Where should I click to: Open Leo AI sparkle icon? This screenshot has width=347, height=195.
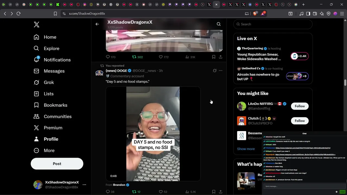click(x=322, y=14)
